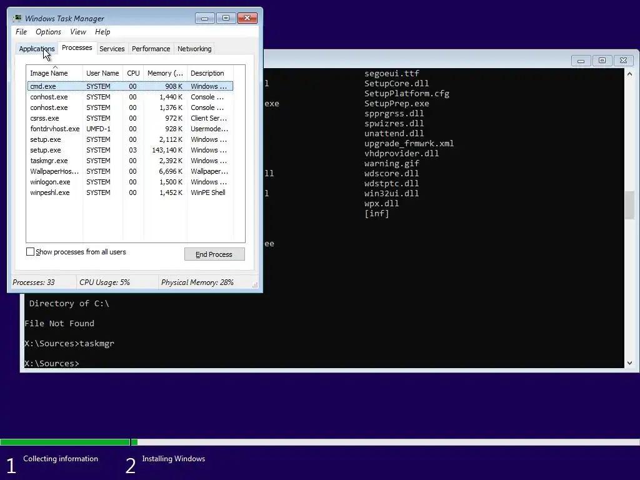The height and width of the screenshot is (480, 640).
Task: Switch to the Performance tab
Action: (x=151, y=49)
